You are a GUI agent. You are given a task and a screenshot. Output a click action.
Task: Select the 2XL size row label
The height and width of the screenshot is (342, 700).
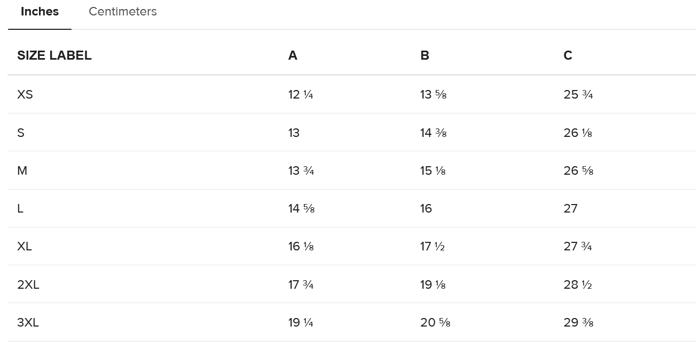click(x=28, y=284)
